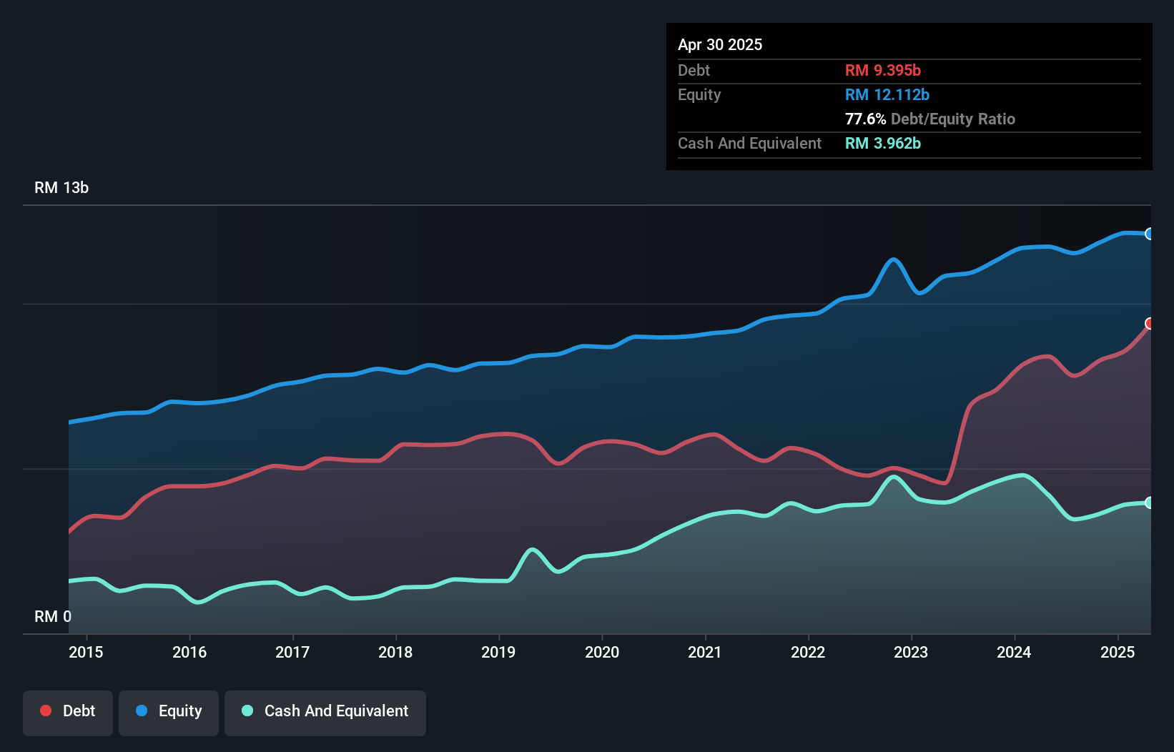Select the 2020 year label on axis
Image resolution: width=1174 pixels, height=752 pixels.
(603, 652)
